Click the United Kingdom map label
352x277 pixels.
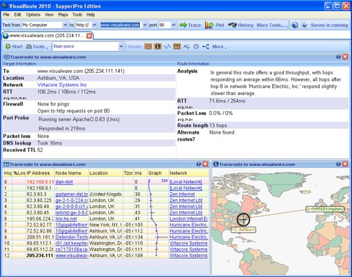pos(324,209)
